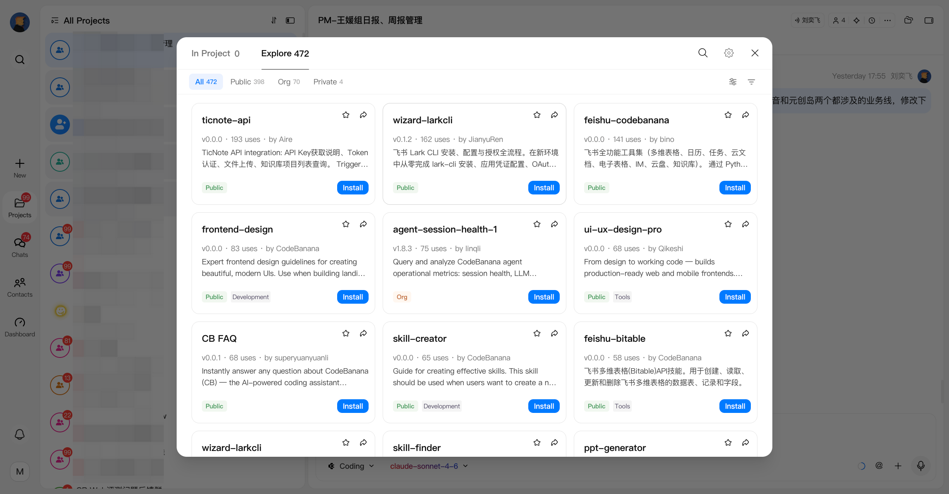The height and width of the screenshot is (494, 949).
Task: Favorite the skill-creator skill
Action: pyautogui.click(x=537, y=333)
